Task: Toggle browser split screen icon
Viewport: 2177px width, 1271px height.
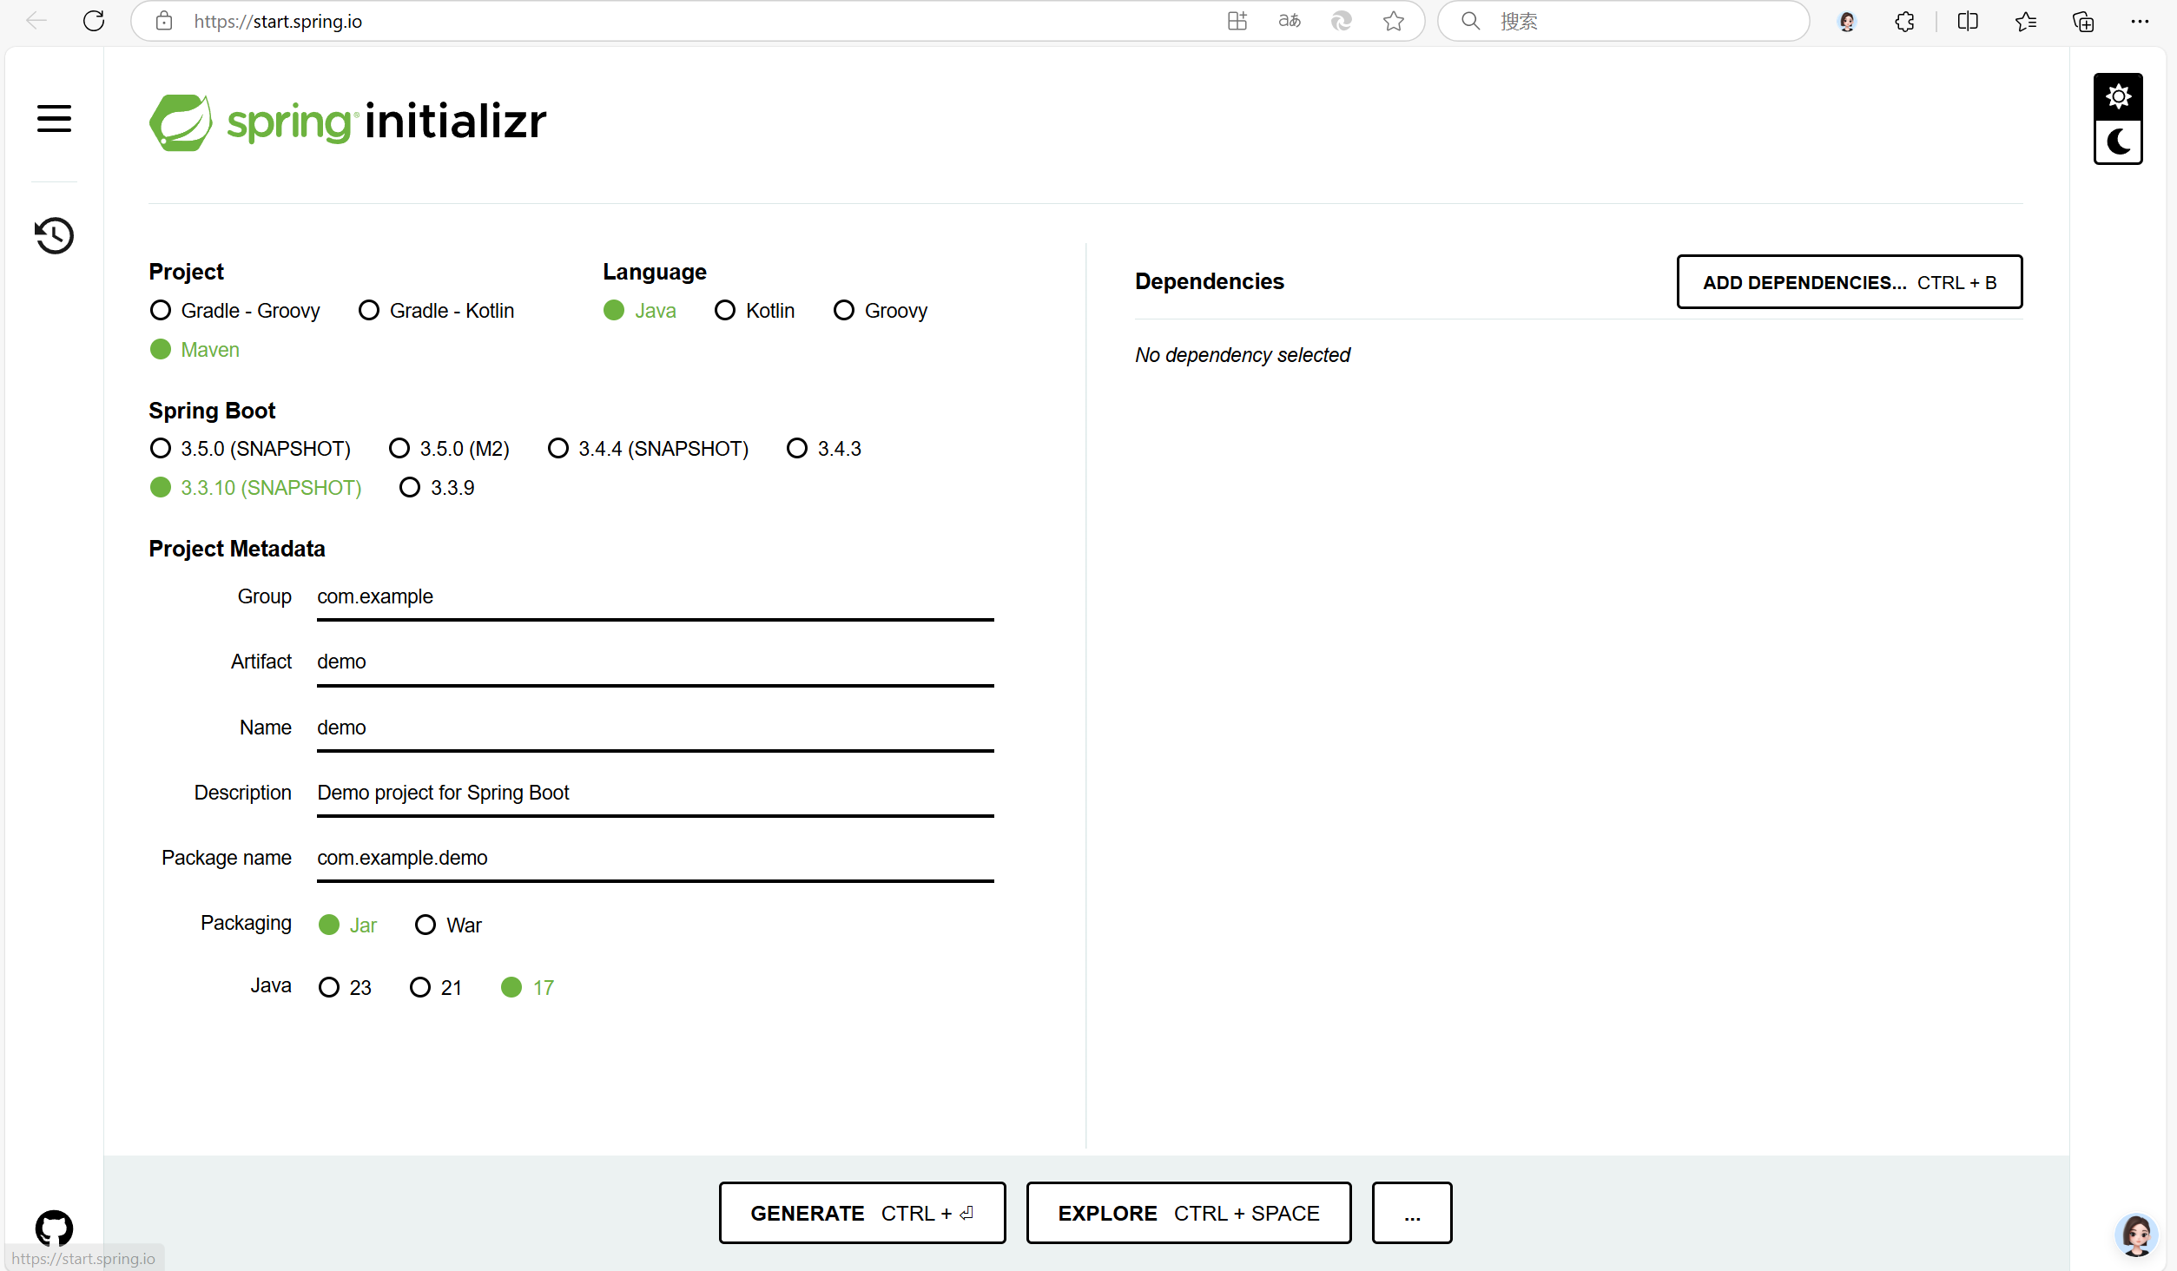Action: click(x=1968, y=21)
